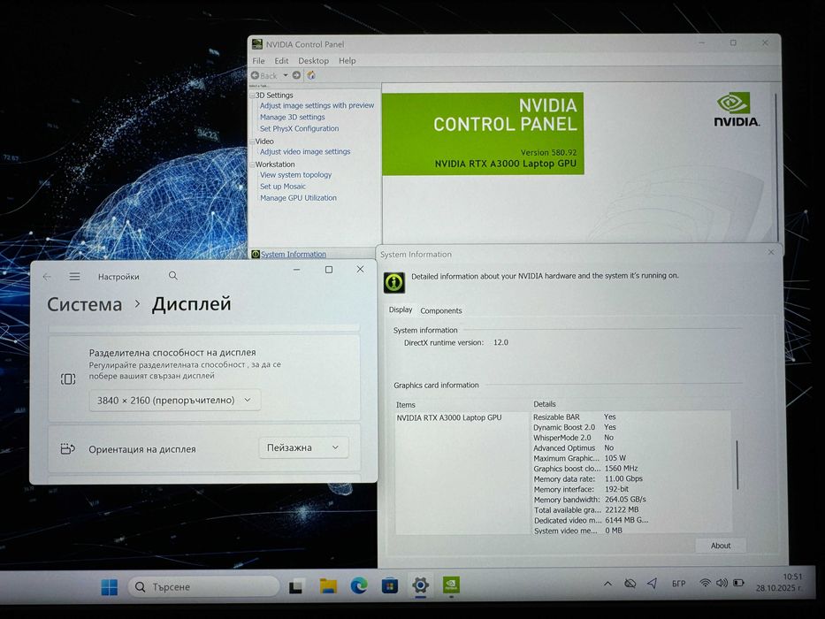Open Microsoft Store from the taskbar
Viewport: 825px width, 619px height.
click(389, 585)
